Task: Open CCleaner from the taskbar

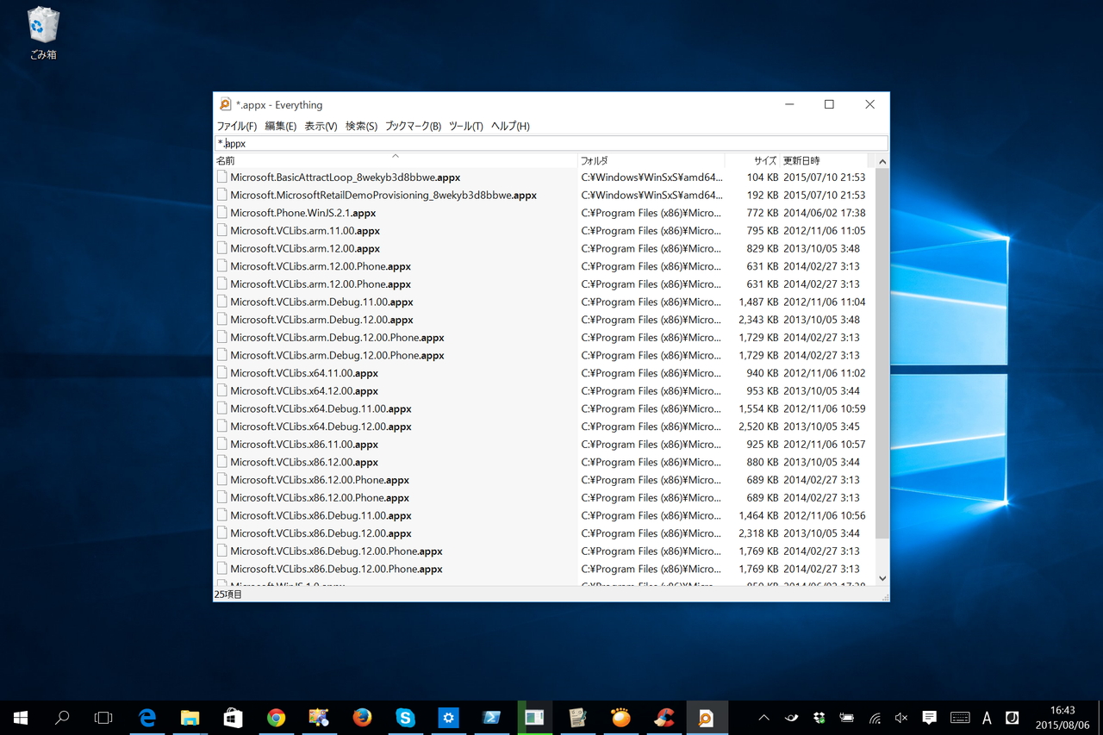Action: [664, 718]
